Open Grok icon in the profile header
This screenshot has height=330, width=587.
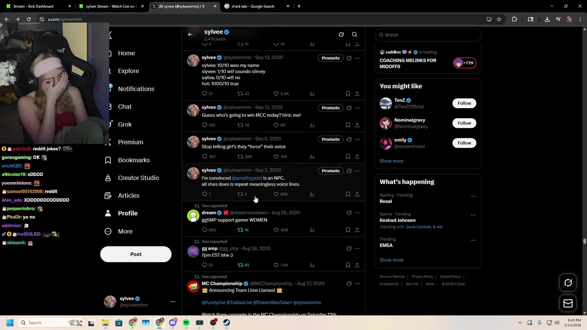click(341, 34)
